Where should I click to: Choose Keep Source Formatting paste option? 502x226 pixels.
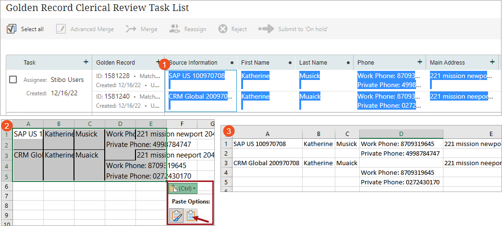(177, 216)
